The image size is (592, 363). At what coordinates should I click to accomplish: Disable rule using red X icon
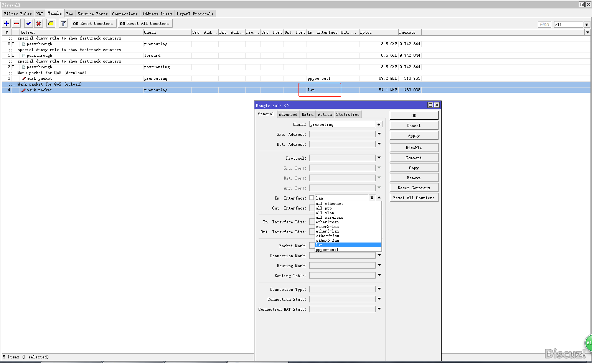pos(39,23)
